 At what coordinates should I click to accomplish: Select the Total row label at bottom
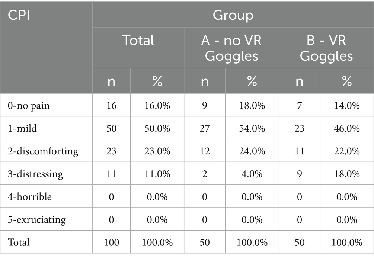(x=19, y=242)
